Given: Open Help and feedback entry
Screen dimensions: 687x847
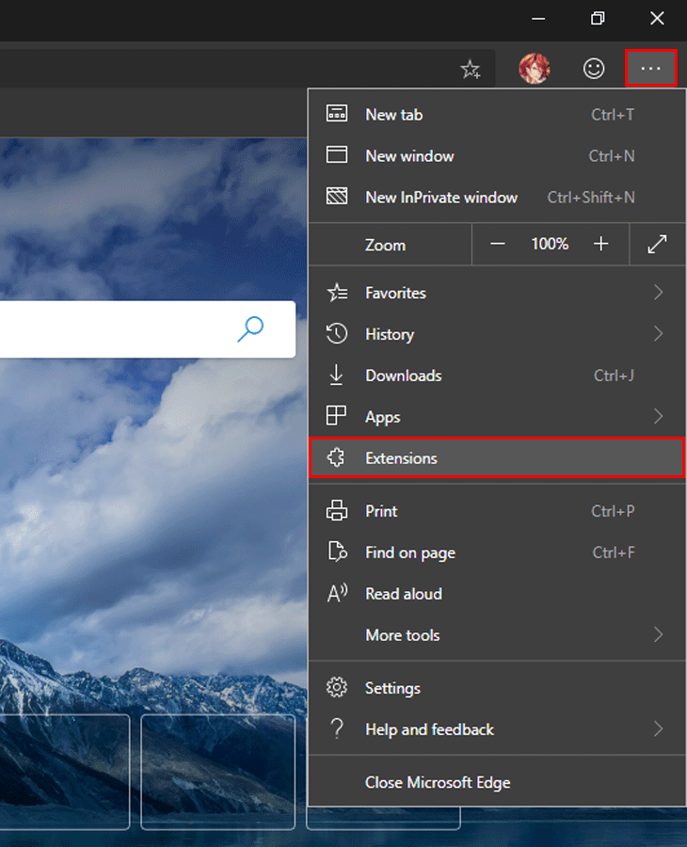Looking at the screenshot, I should pos(497,729).
